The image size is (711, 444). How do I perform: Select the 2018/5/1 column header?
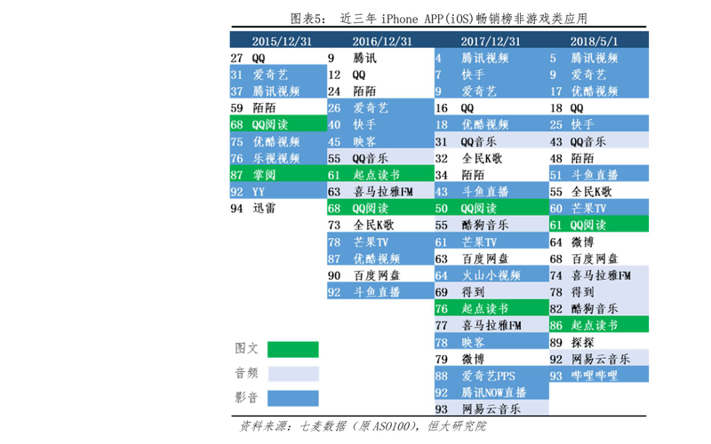[x=594, y=41]
